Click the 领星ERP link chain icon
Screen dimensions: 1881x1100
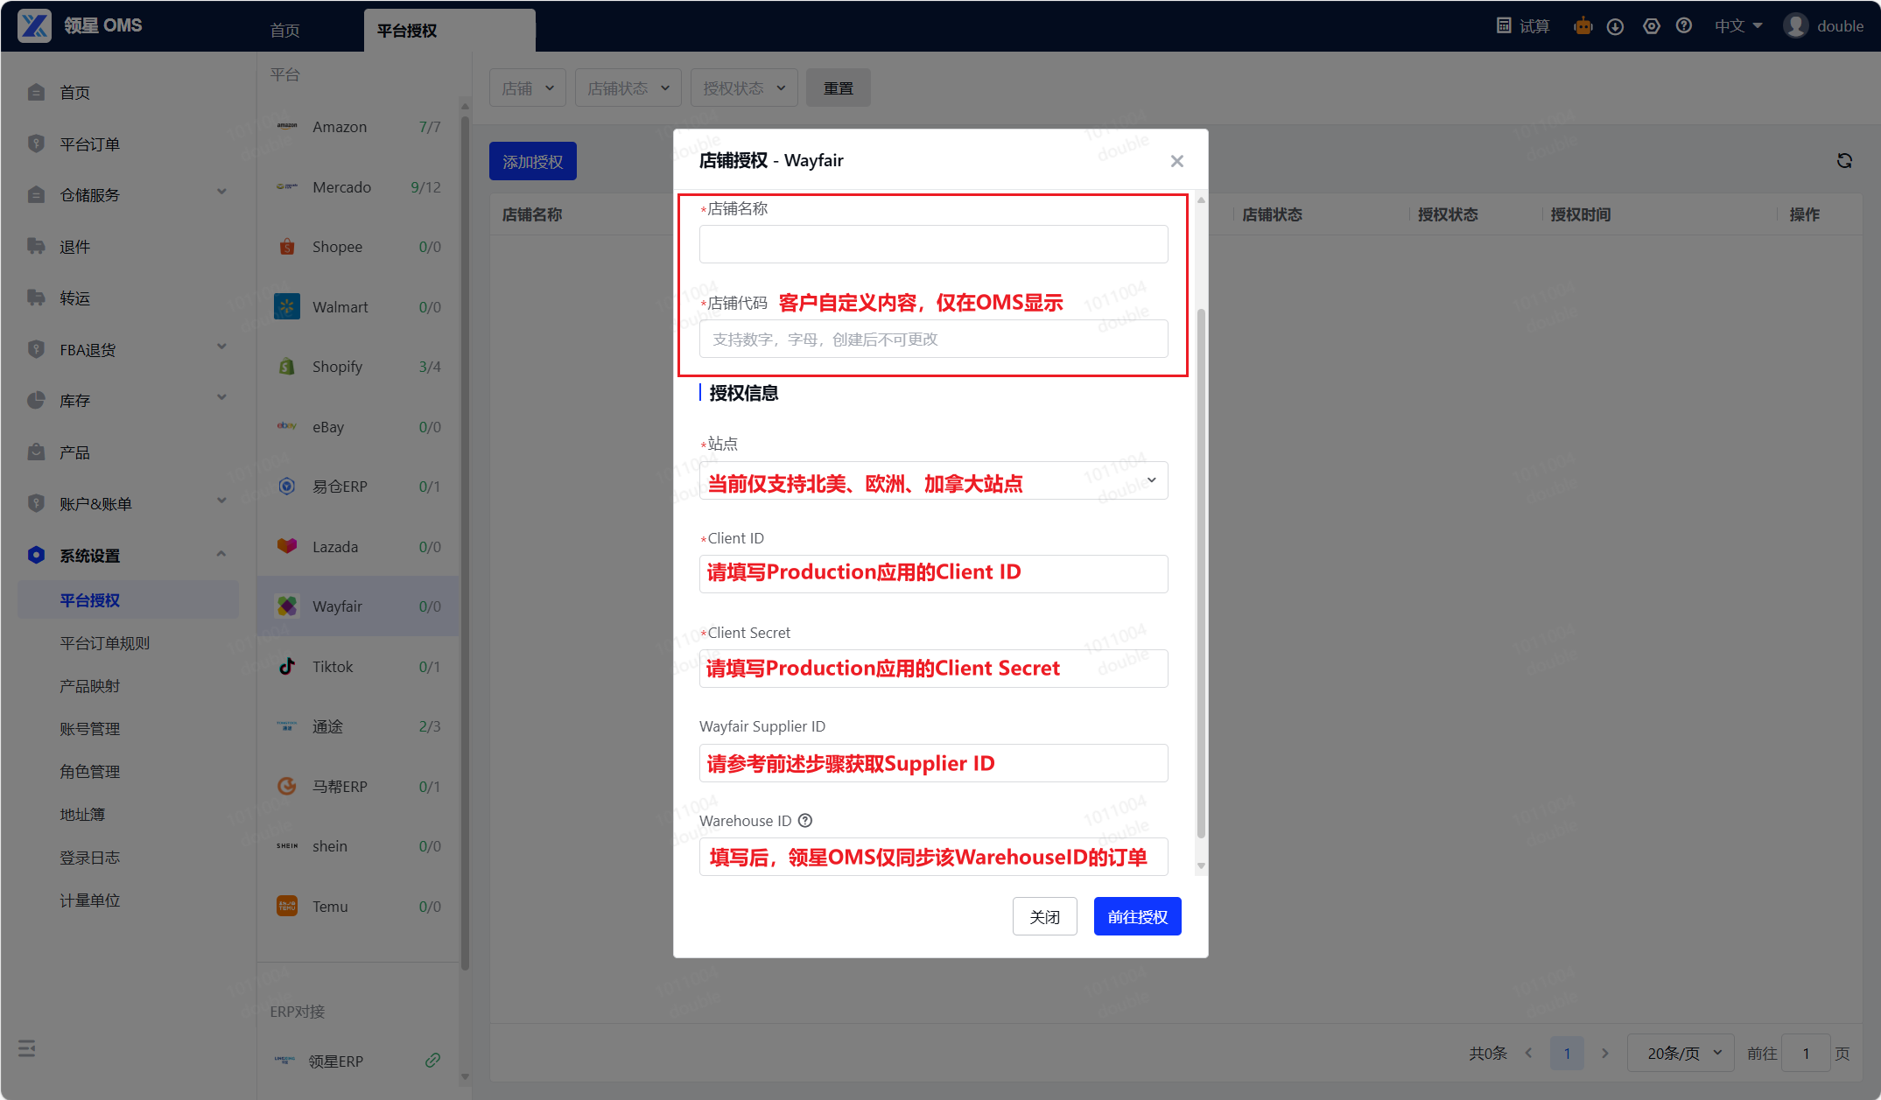(432, 1061)
